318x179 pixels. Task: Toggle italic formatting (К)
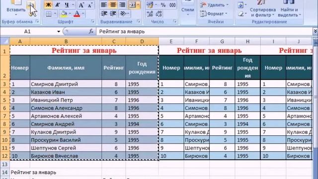tap(58, 5)
